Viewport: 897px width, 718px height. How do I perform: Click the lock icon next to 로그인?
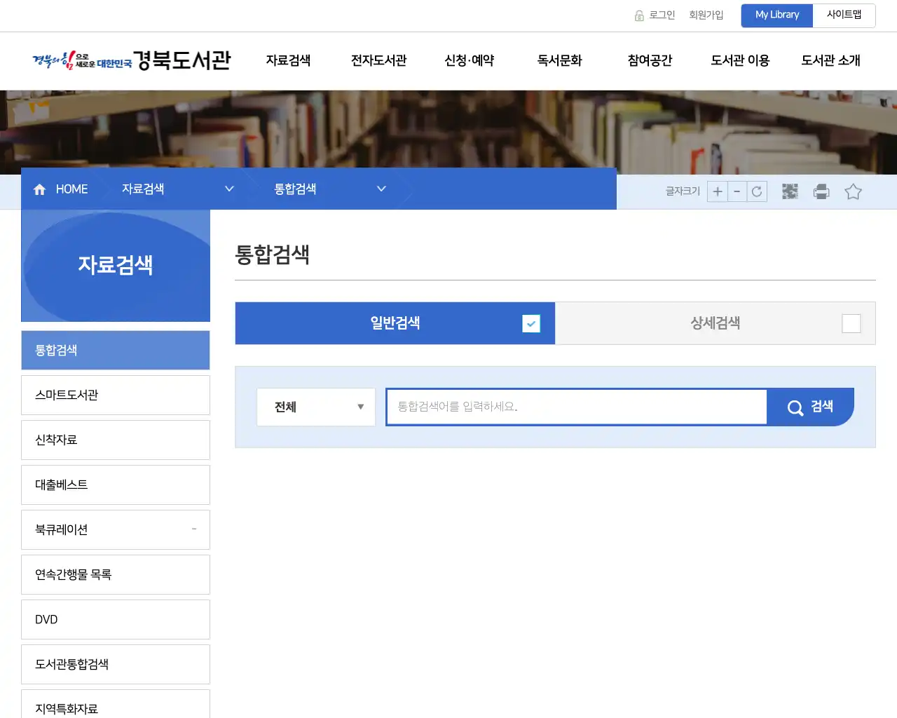(x=638, y=15)
